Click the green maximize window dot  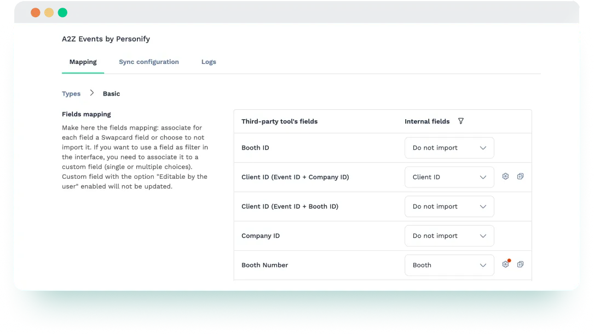click(62, 13)
